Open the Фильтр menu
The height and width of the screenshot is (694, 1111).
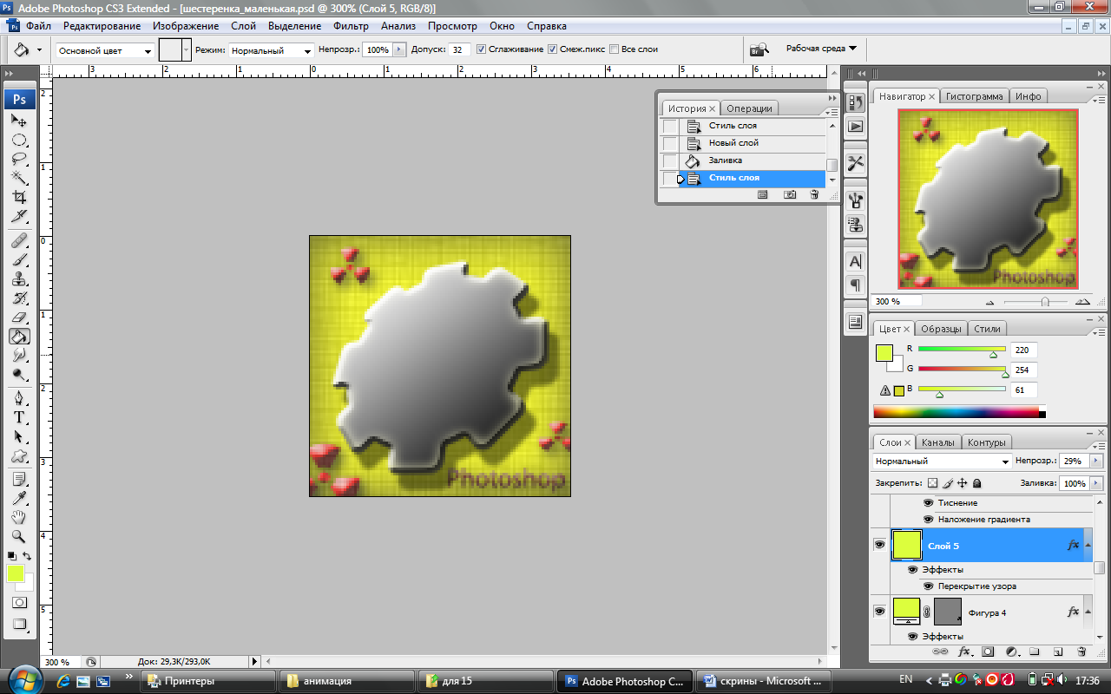[x=351, y=26]
